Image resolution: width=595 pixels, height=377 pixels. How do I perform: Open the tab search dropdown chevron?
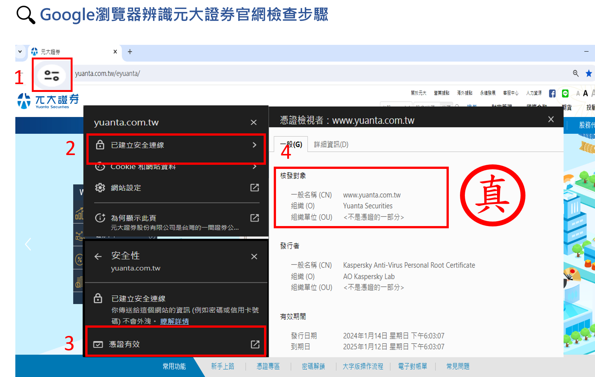(20, 52)
